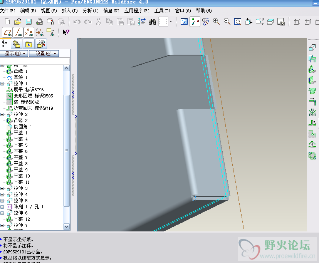Image resolution: width=319 pixels, height=263 pixels.
Task: Click the context-sensitive help arrow icon
Action: tap(66, 32)
